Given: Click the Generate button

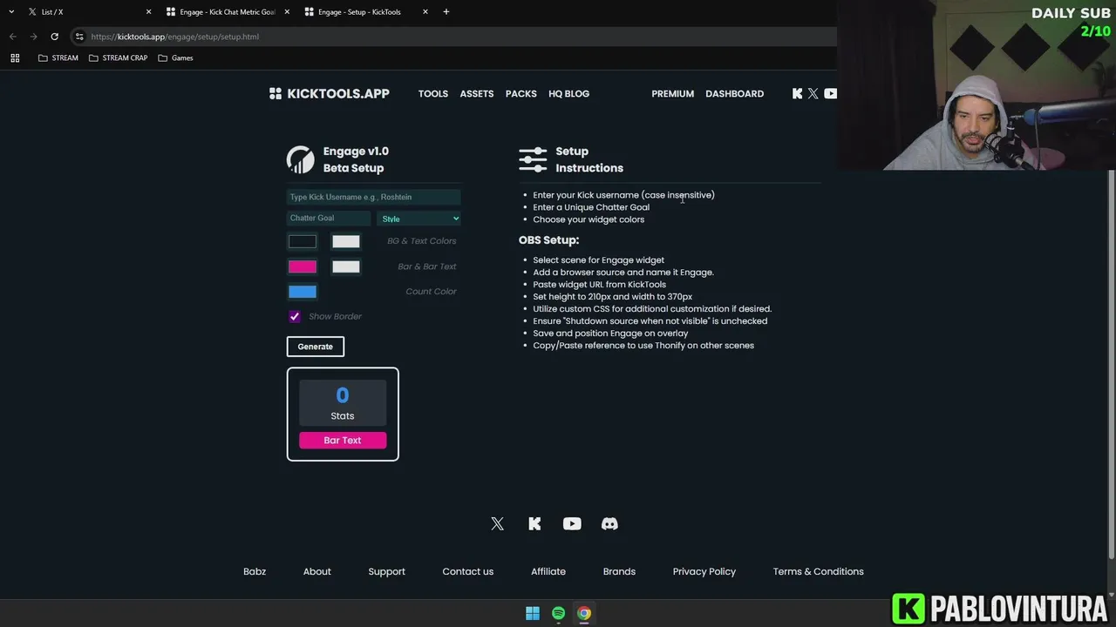Looking at the screenshot, I should 316,347.
